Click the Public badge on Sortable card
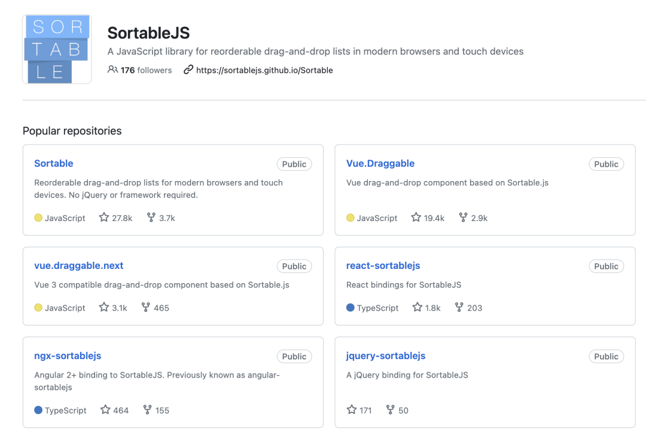The image size is (646, 438). point(294,164)
